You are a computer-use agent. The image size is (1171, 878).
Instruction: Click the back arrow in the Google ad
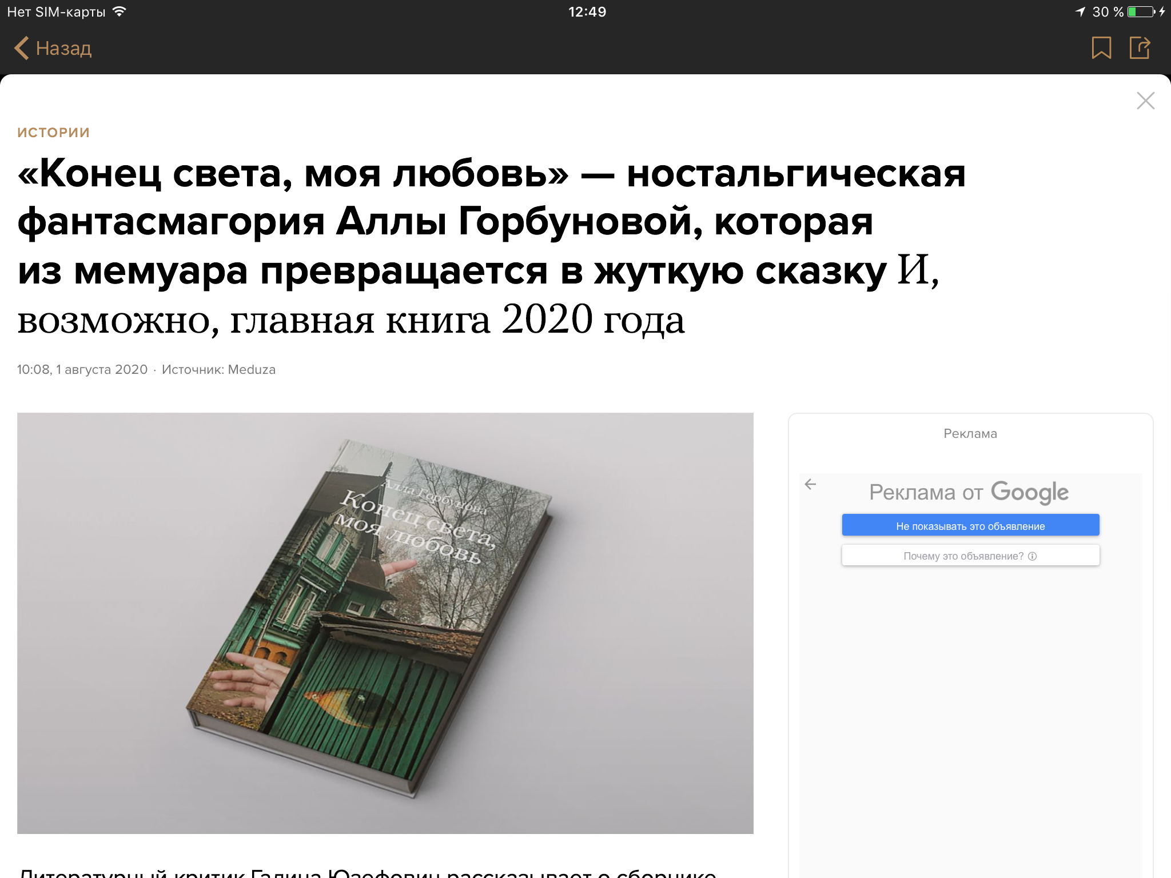click(810, 485)
